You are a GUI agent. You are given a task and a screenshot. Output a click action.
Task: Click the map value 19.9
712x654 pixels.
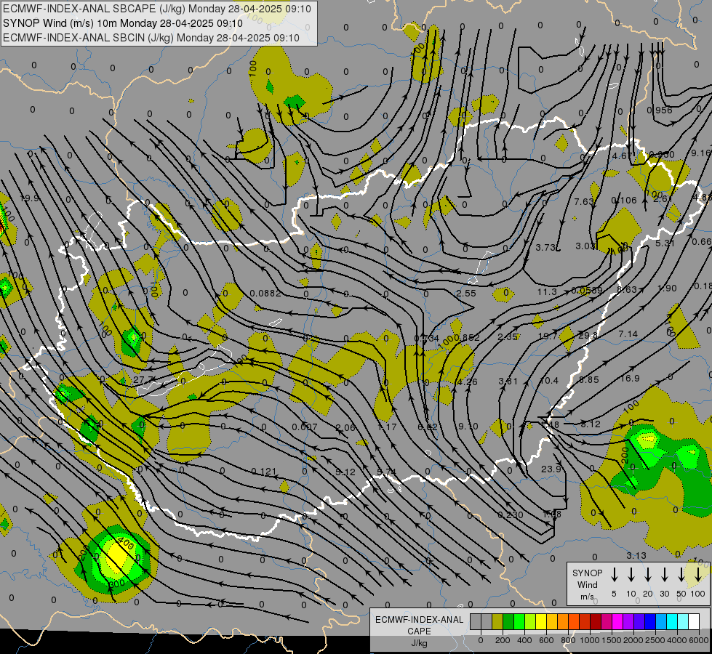click(x=30, y=198)
